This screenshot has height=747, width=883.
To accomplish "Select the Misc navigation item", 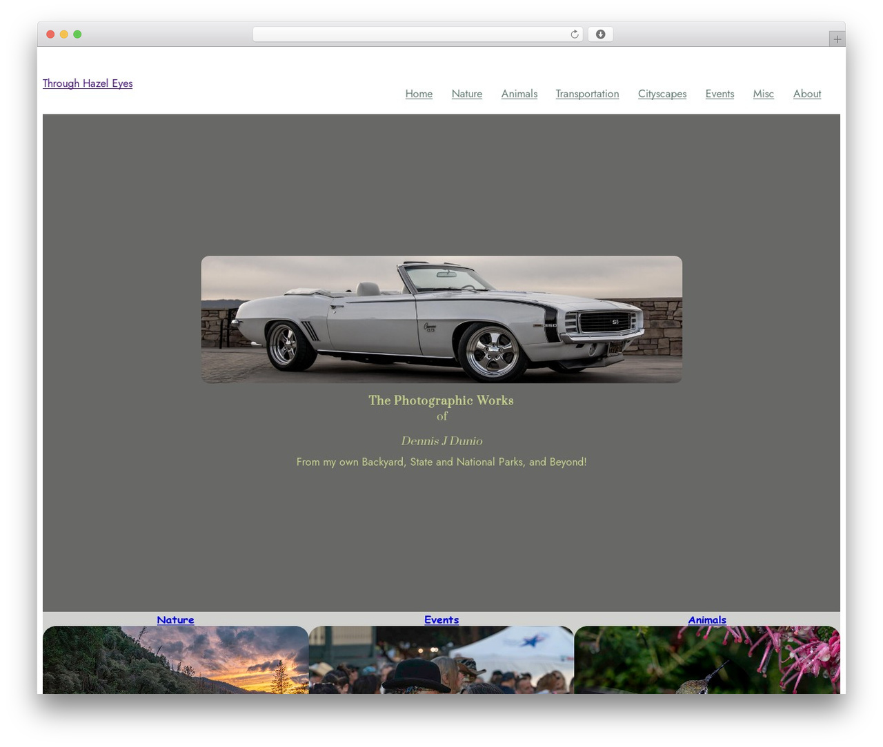I will click(763, 94).
